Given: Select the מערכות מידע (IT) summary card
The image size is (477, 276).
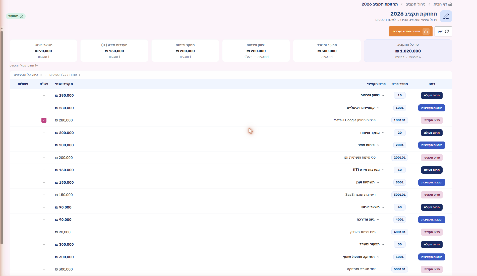Looking at the screenshot, I should tap(114, 51).
